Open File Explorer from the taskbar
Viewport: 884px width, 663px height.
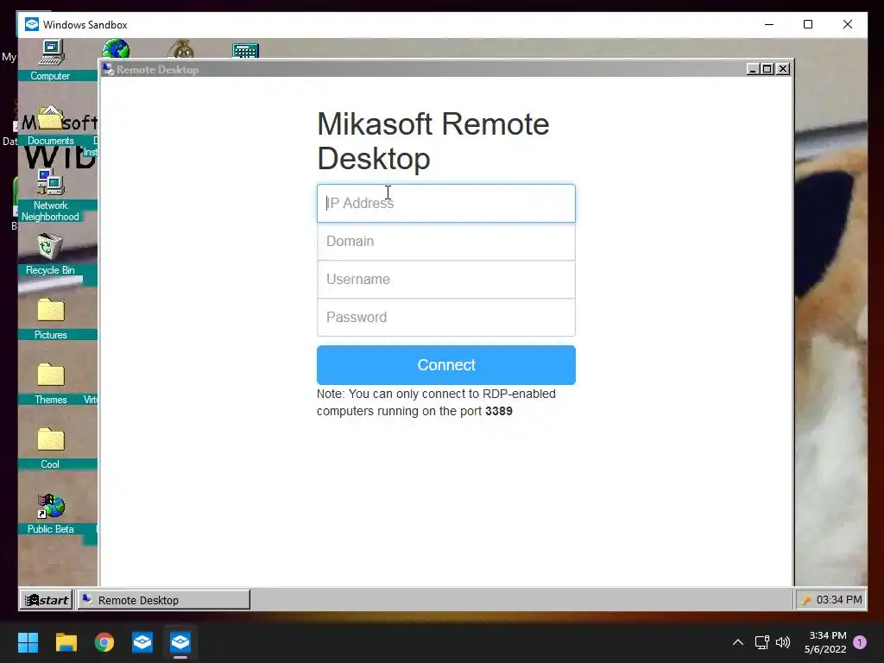pos(66,642)
